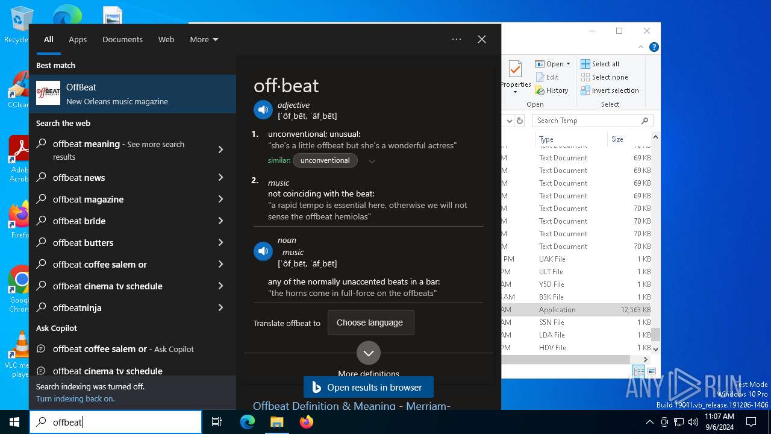Close the search panel
This screenshot has height=434, width=771.
[482, 39]
